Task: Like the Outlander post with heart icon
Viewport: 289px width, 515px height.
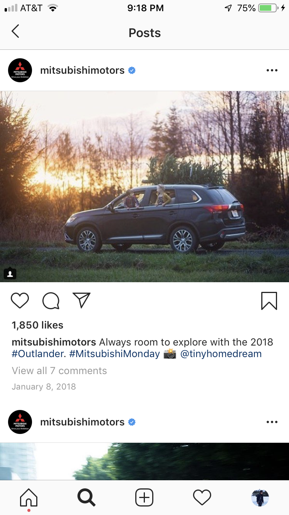Action: 20,301
